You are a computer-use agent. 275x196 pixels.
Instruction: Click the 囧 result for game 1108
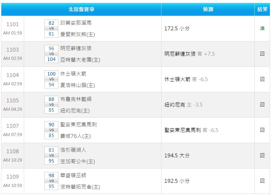coord(262,156)
